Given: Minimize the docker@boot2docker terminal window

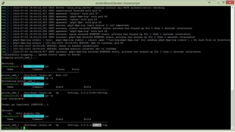Looking at the screenshot, I should tap(218, 3).
